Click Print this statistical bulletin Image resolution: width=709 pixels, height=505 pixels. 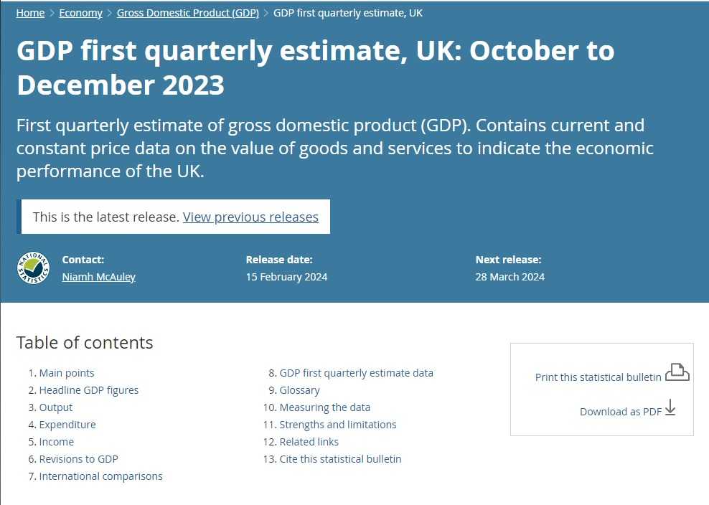tap(598, 377)
